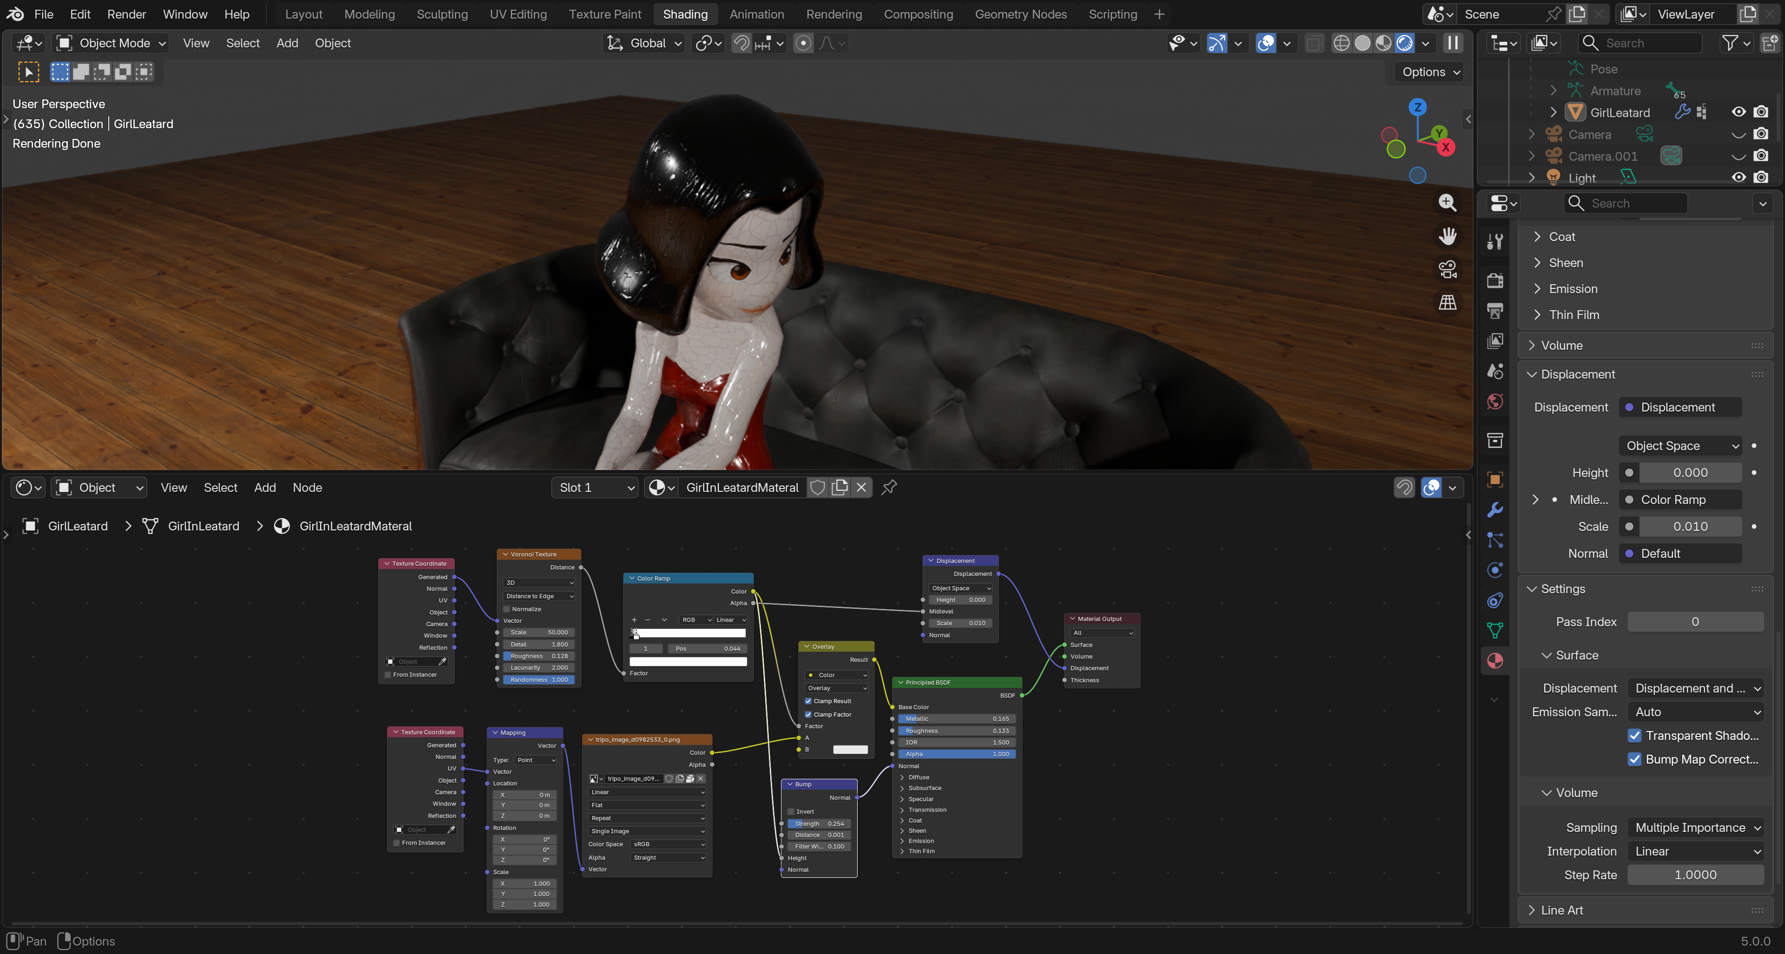Image resolution: width=1785 pixels, height=954 pixels.
Task: Click the pin icon beside material name
Action: pos(889,487)
